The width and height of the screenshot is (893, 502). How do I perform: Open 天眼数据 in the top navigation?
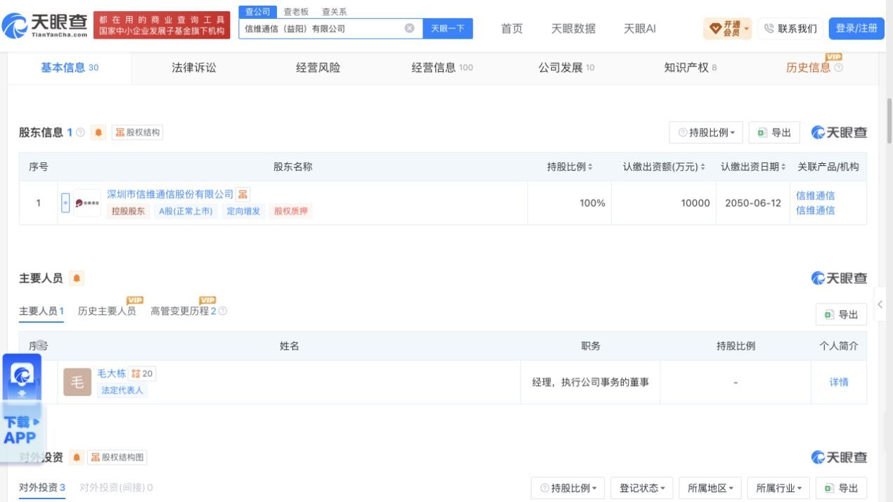pyautogui.click(x=573, y=28)
